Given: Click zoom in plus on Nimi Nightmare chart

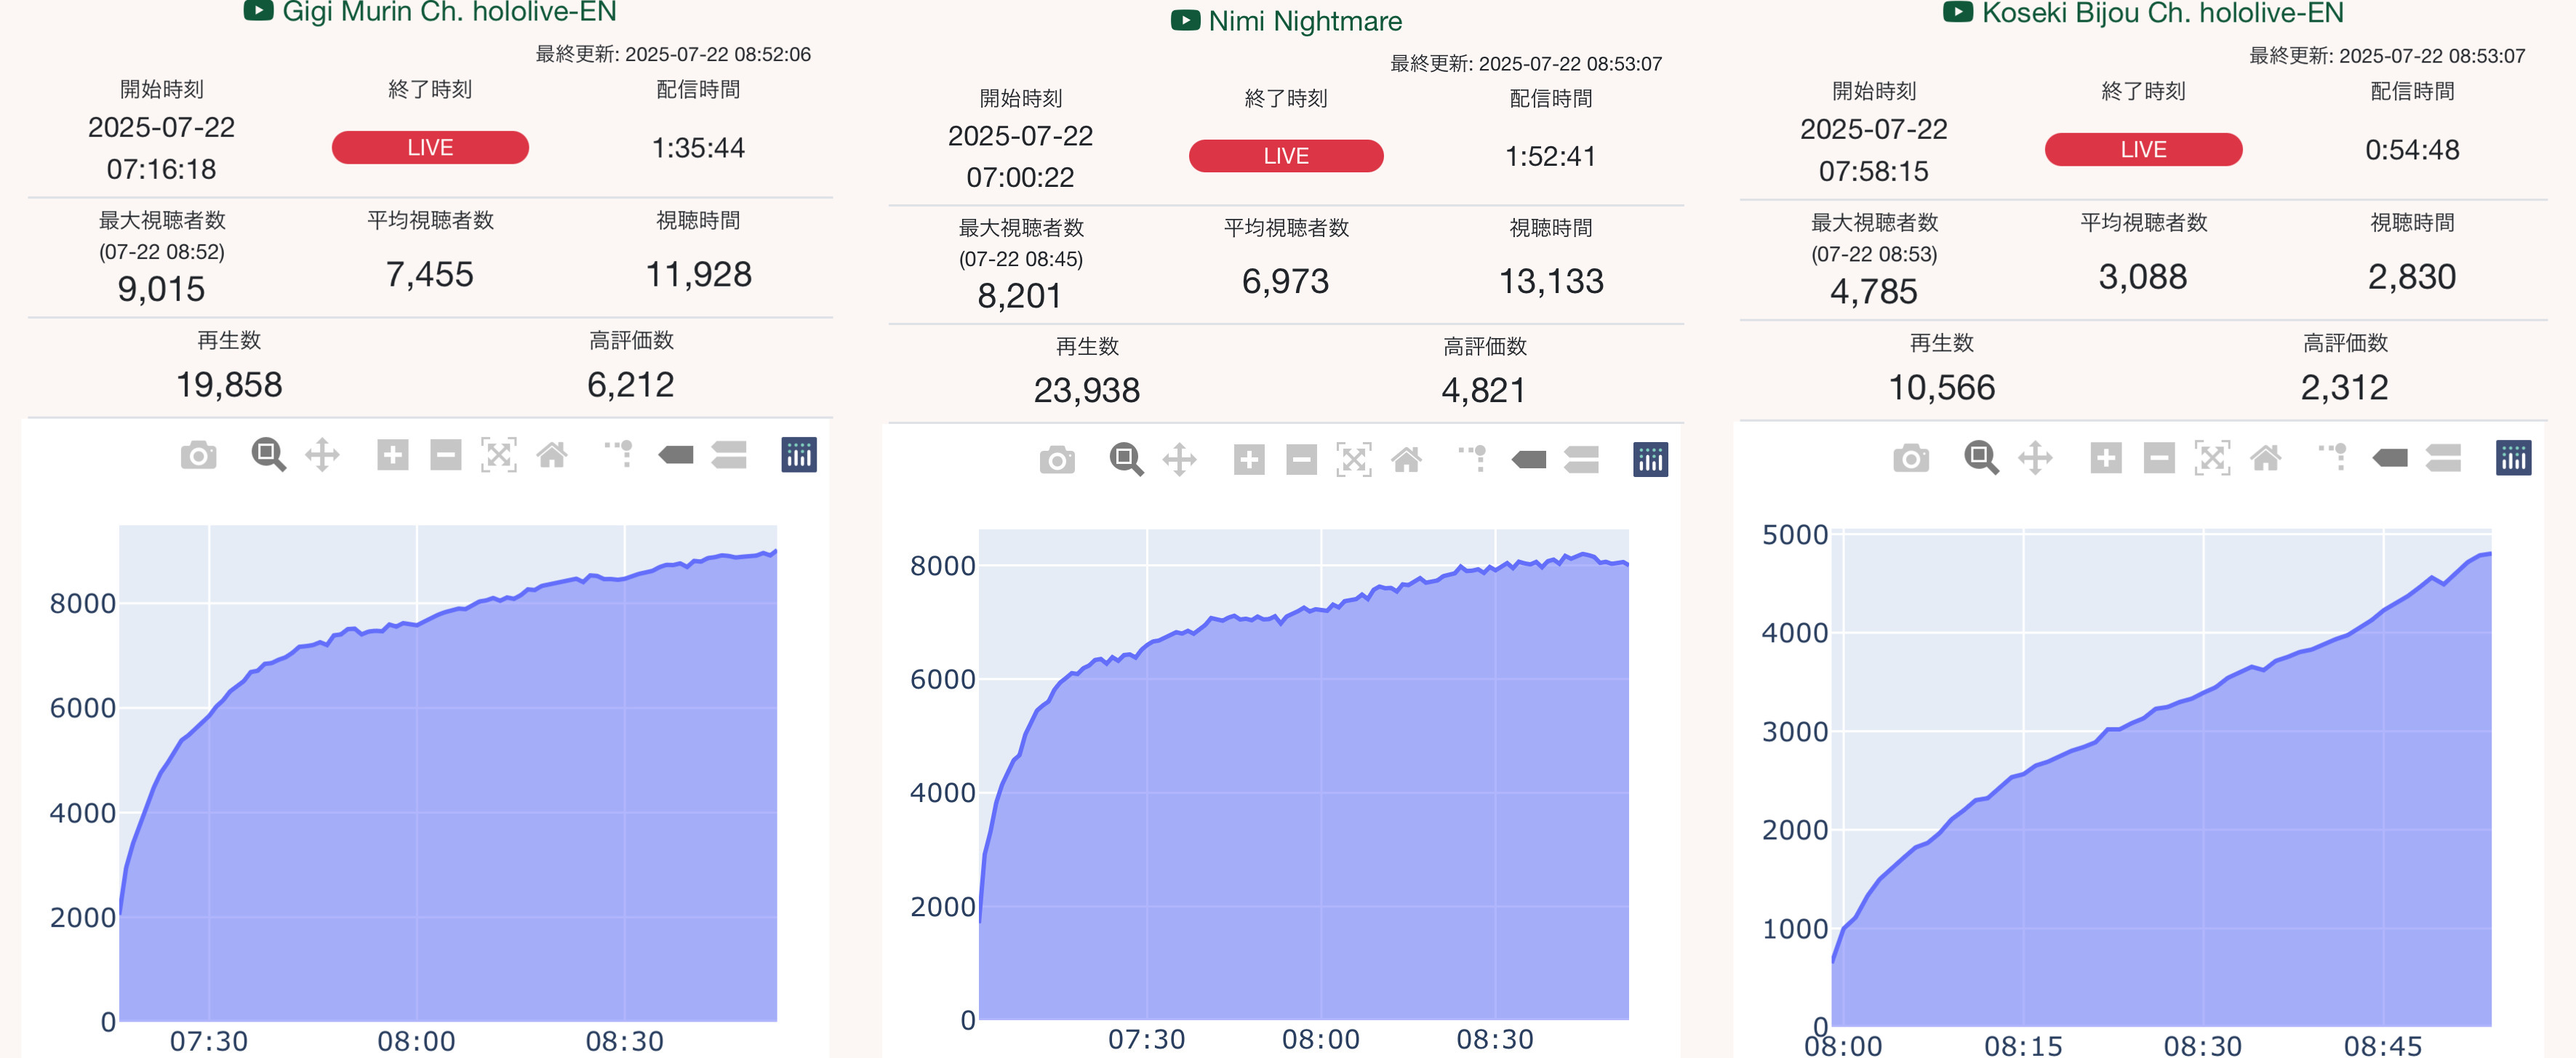Looking at the screenshot, I should click(1249, 460).
